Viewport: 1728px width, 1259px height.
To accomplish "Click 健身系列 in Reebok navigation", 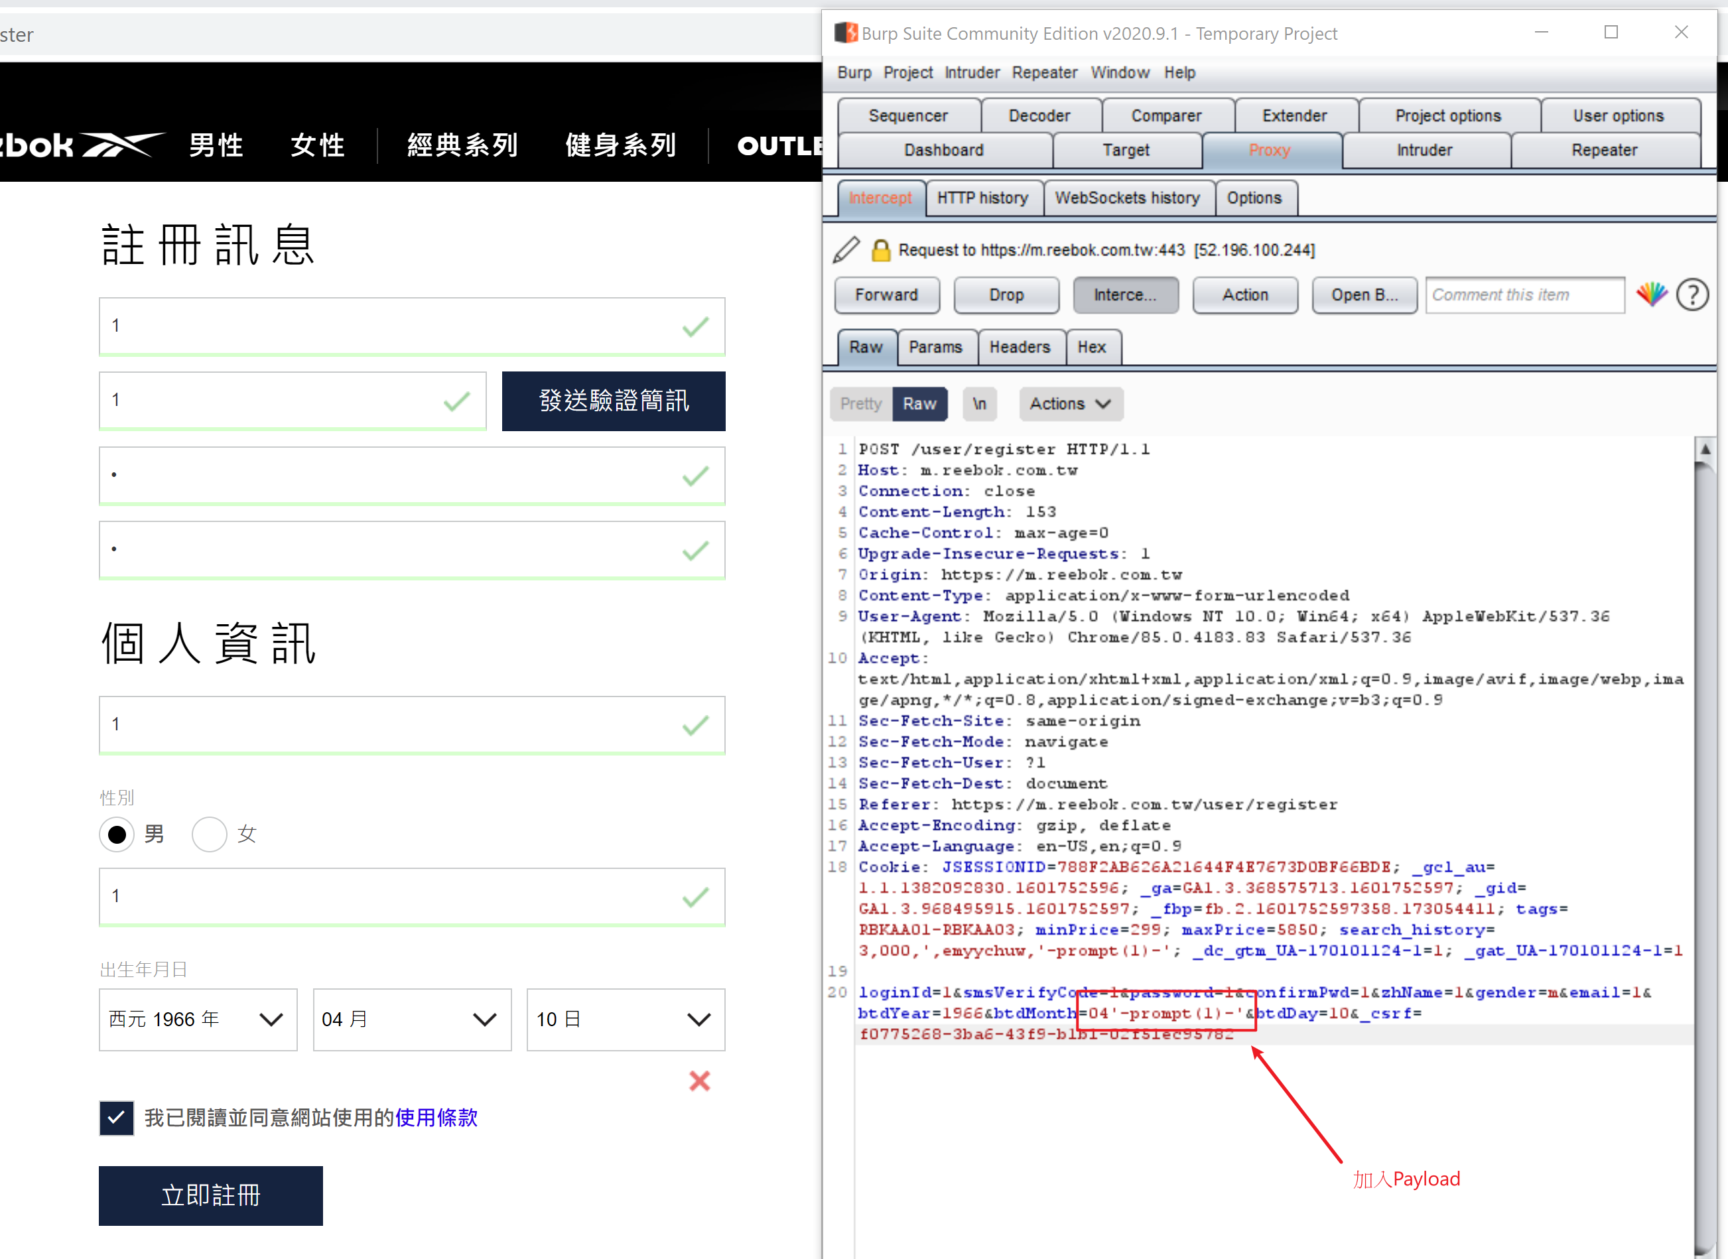I will [x=621, y=145].
